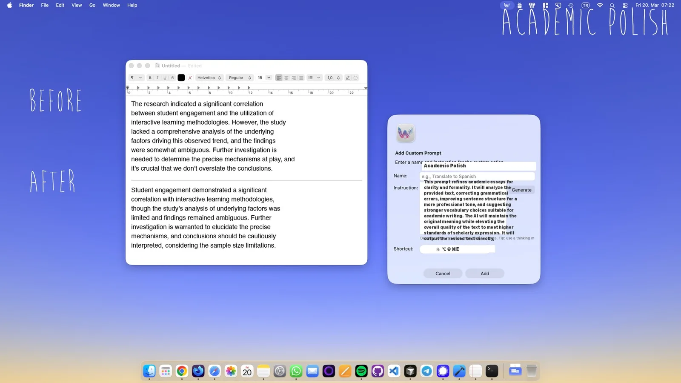Click the left indent marker on ruler
681x383 pixels.
point(128,88)
